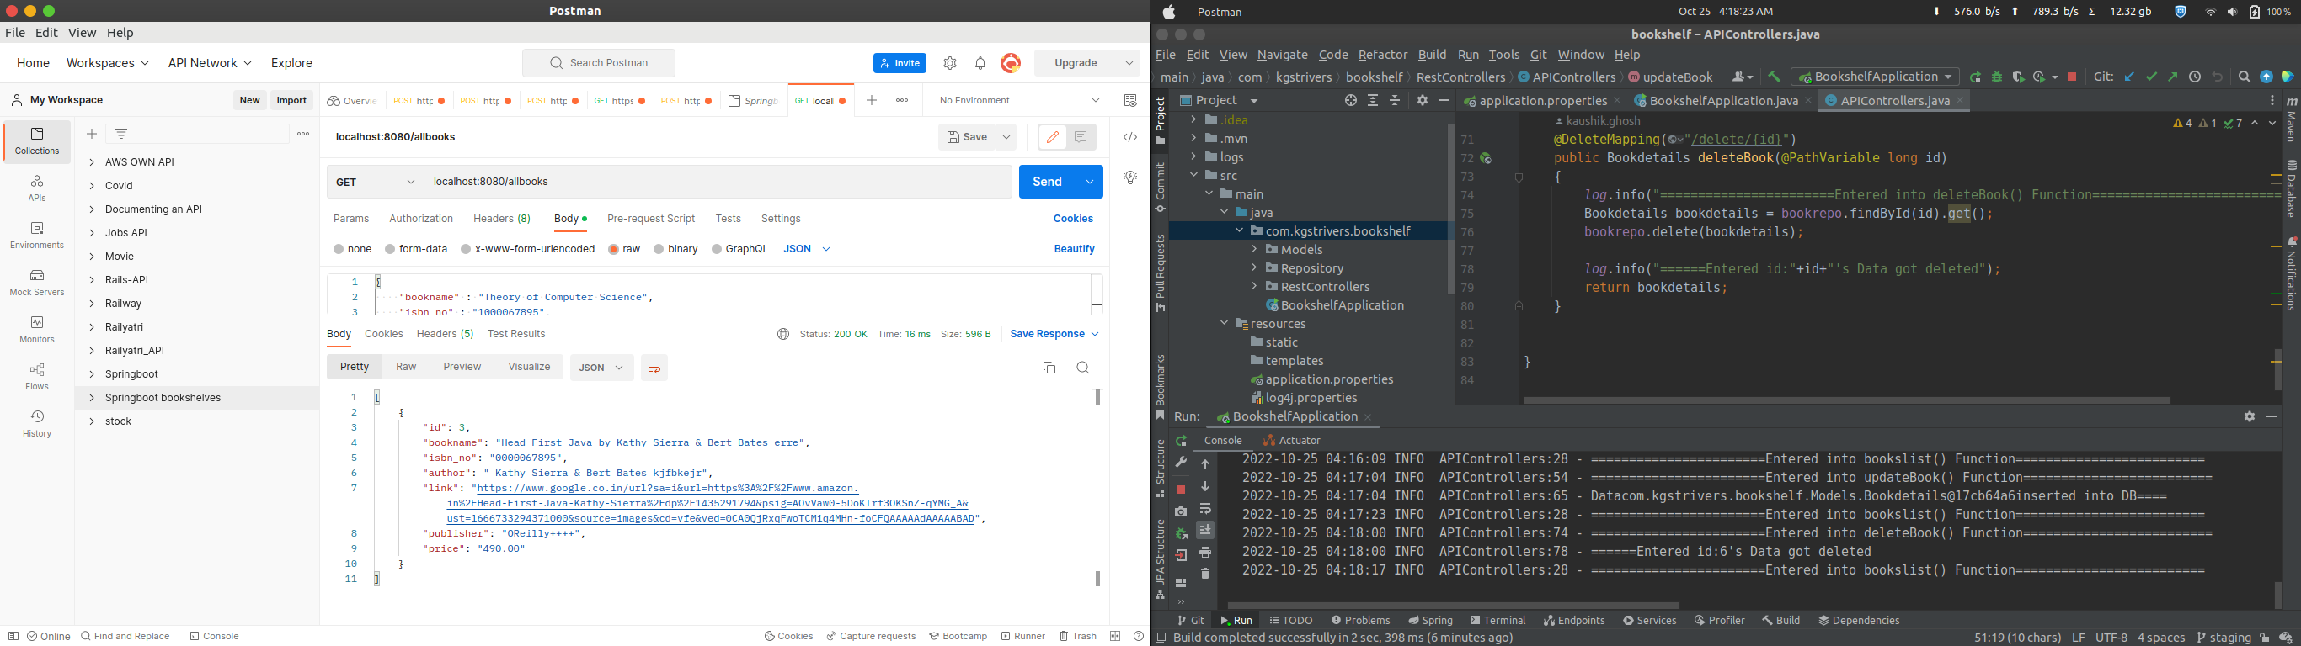The height and width of the screenshot is (646, 2301).
Task: Switch to Authorization request tab
Action: (421, 219)
